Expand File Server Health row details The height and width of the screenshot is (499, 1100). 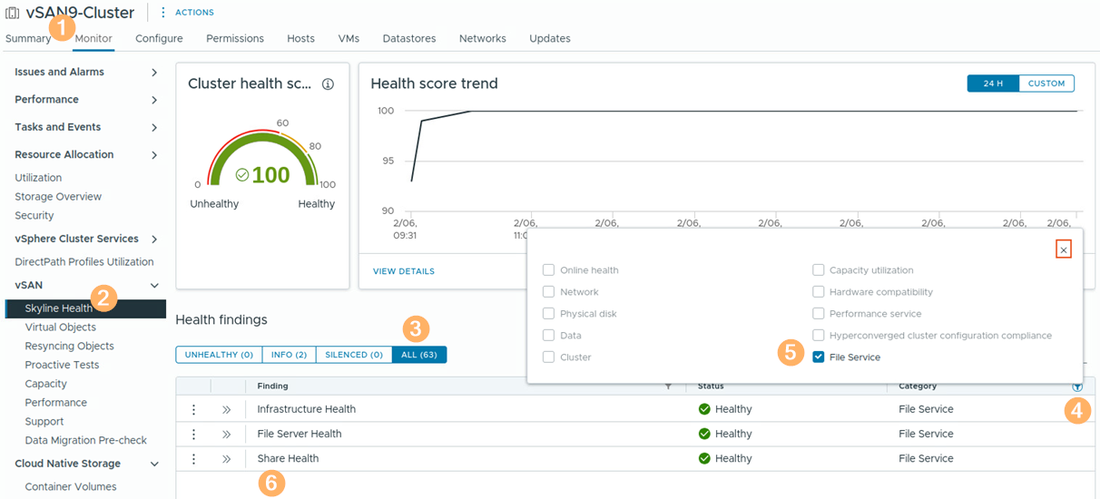point(227,435)
